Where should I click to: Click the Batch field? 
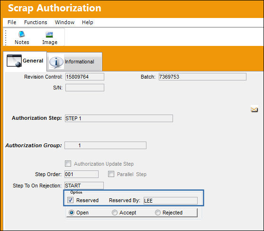point(202,77)
